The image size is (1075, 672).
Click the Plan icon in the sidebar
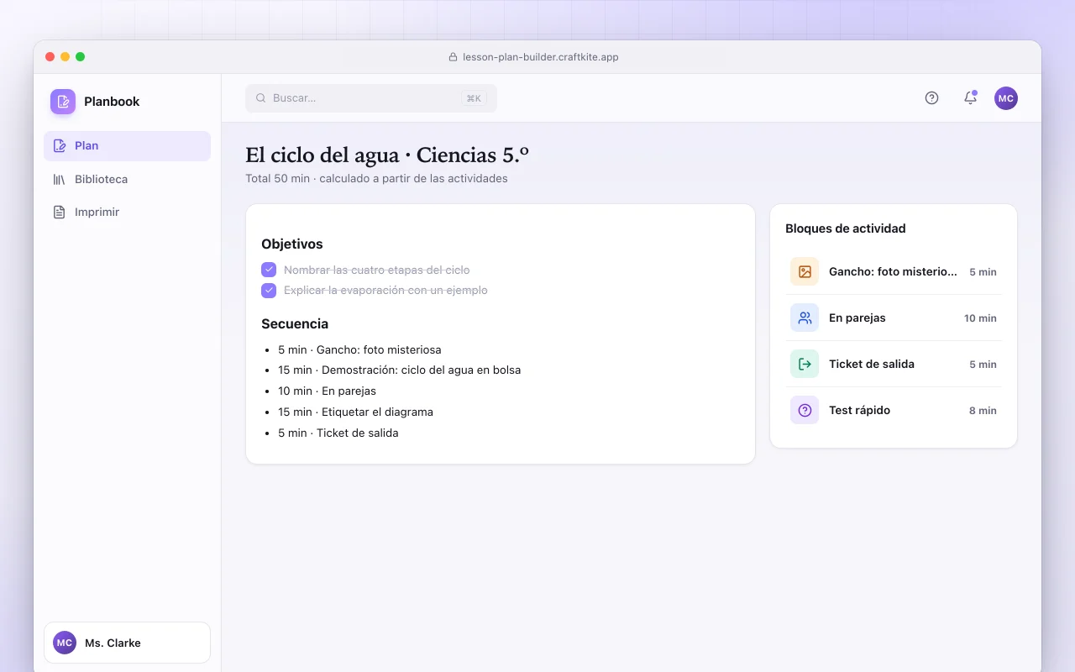[x=59, y=145]
